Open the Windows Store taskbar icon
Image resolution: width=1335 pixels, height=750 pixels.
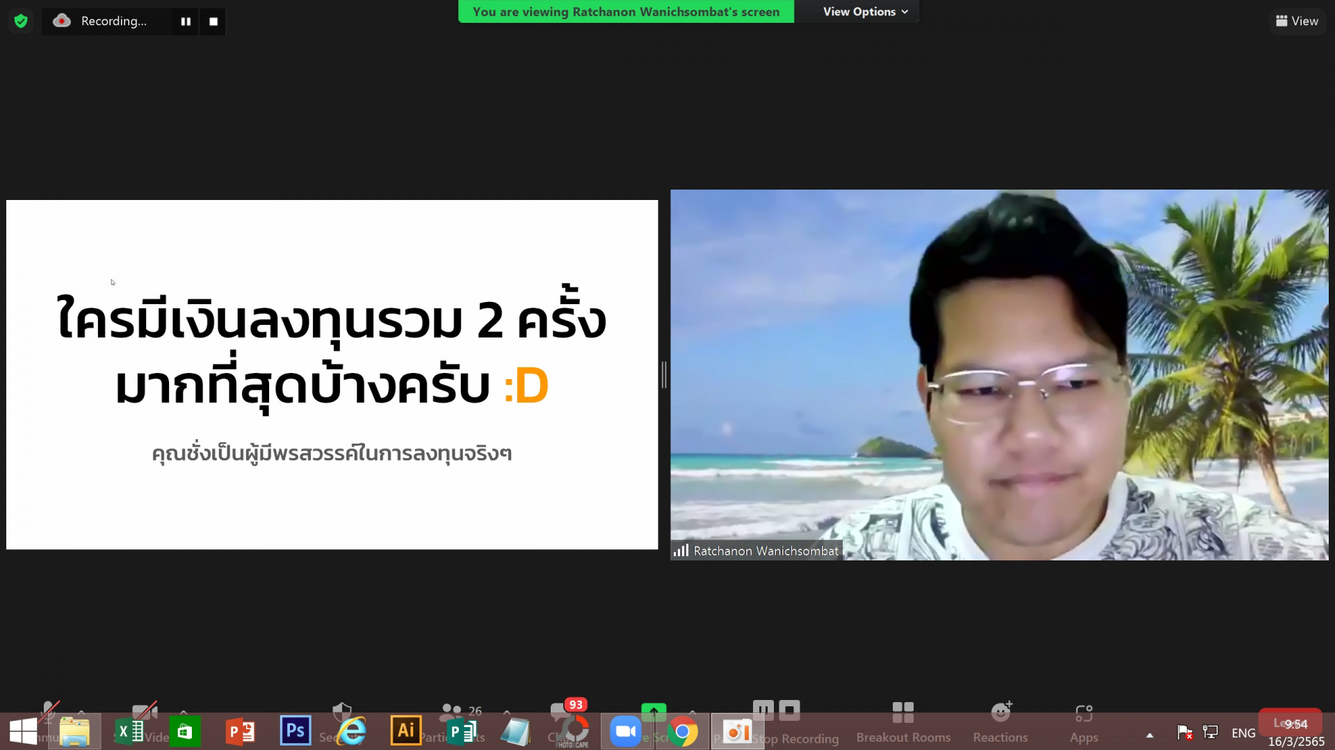(184, 732)
